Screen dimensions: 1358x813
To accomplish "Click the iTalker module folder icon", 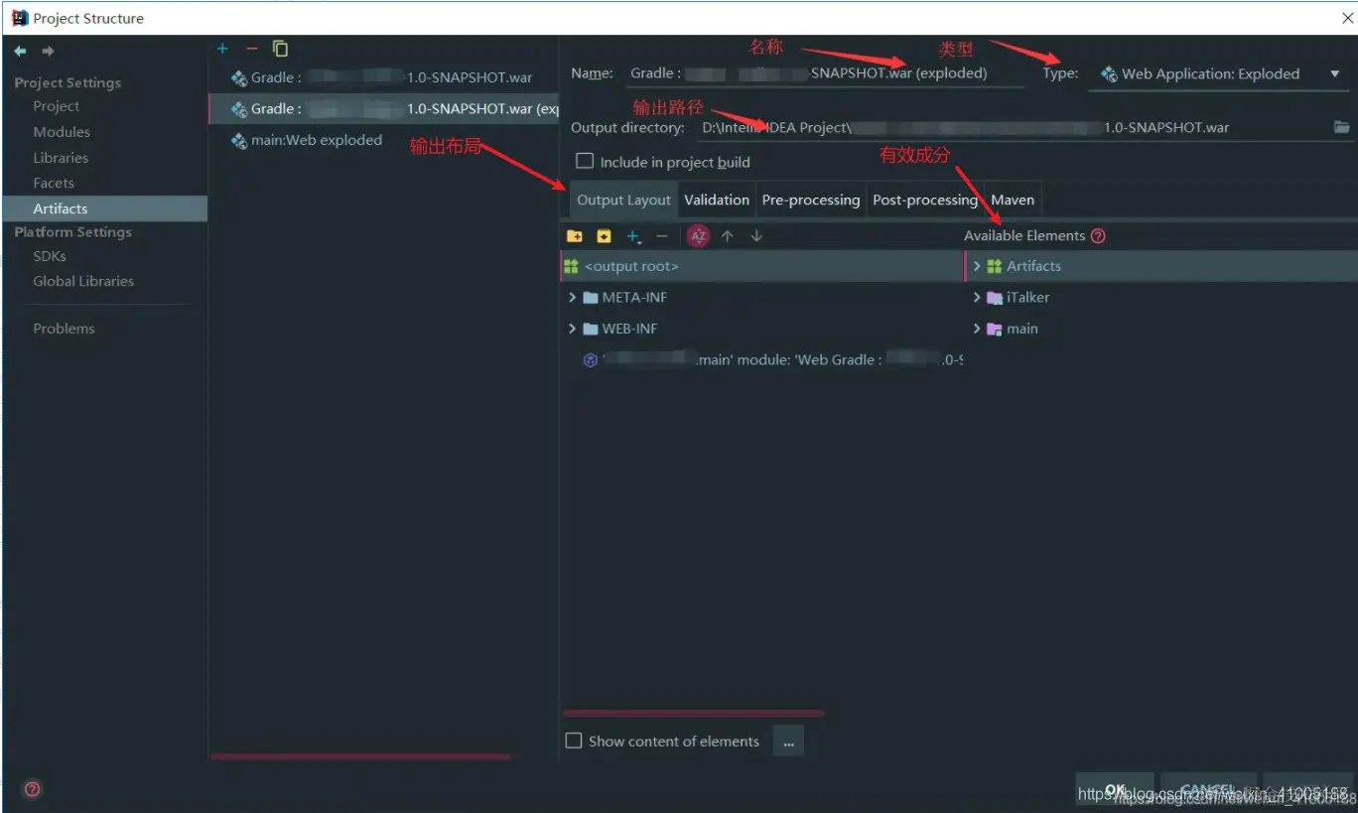I will [995, 298].
